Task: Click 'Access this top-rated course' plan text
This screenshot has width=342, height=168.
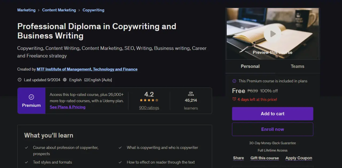Action: point(87,98)
